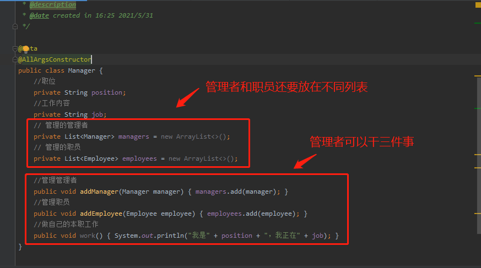Click the System class reference in work()
481x268 pixels.
[126, 236]
